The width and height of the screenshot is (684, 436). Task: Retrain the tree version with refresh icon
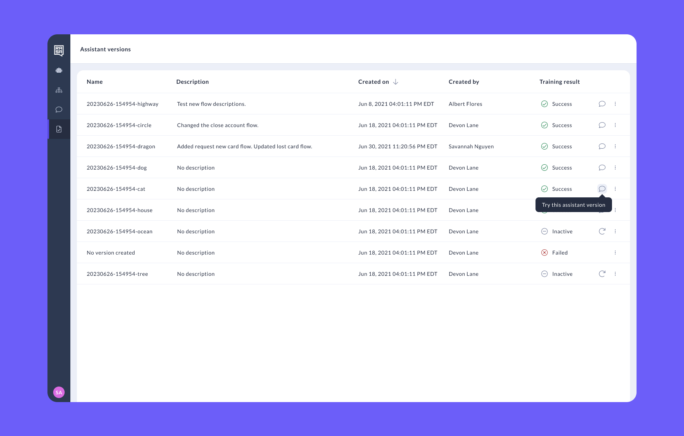click(x=602, y=274)
